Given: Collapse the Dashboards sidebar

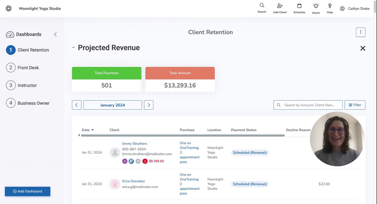Looking at the screenshot, I should coord(55,34).
